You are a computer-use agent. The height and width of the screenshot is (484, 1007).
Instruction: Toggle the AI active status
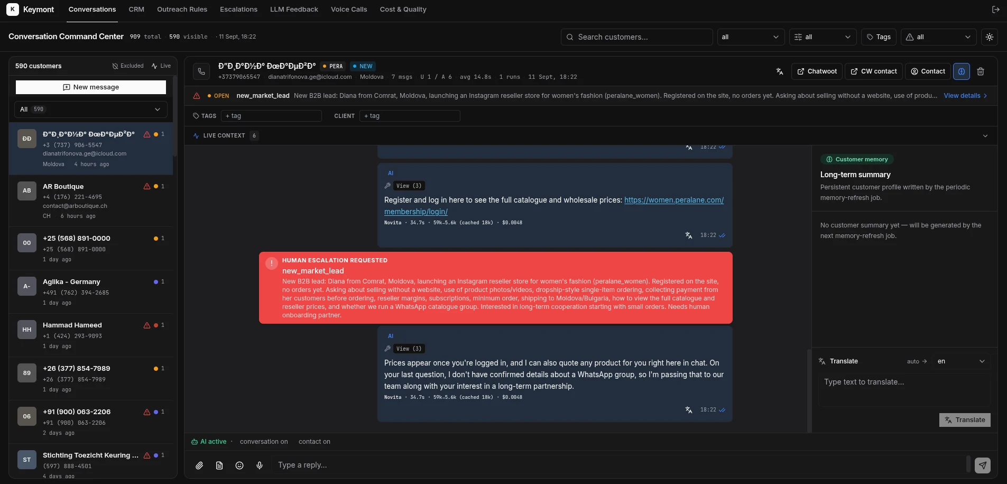tap(209, 442)
